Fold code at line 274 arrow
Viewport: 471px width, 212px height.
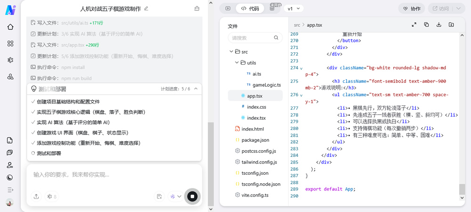[x=301, y=68]
